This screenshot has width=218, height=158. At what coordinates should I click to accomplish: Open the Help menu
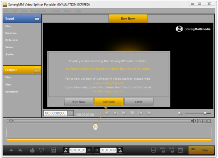tap(77, 11)
